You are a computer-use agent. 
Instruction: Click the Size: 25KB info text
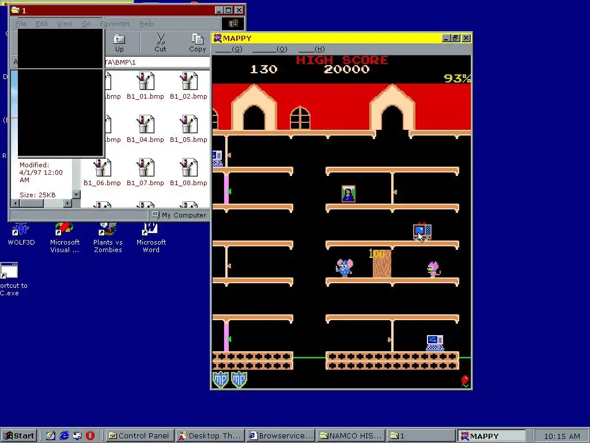(x=37, y=195)
